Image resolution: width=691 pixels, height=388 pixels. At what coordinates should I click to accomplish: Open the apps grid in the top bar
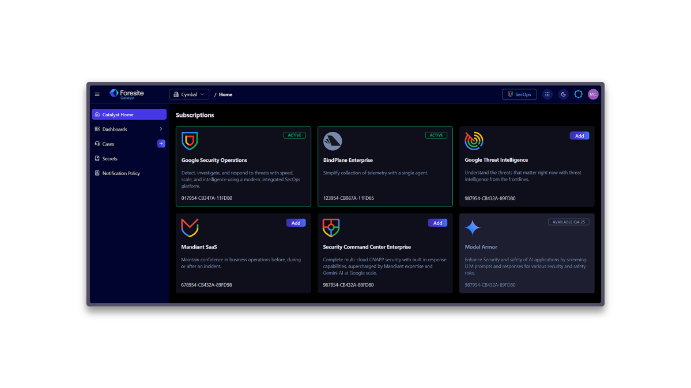click(547, 94)
